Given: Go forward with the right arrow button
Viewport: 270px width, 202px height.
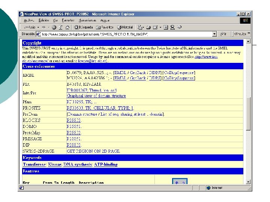Looking at the screenshot, I should (44, 27).
